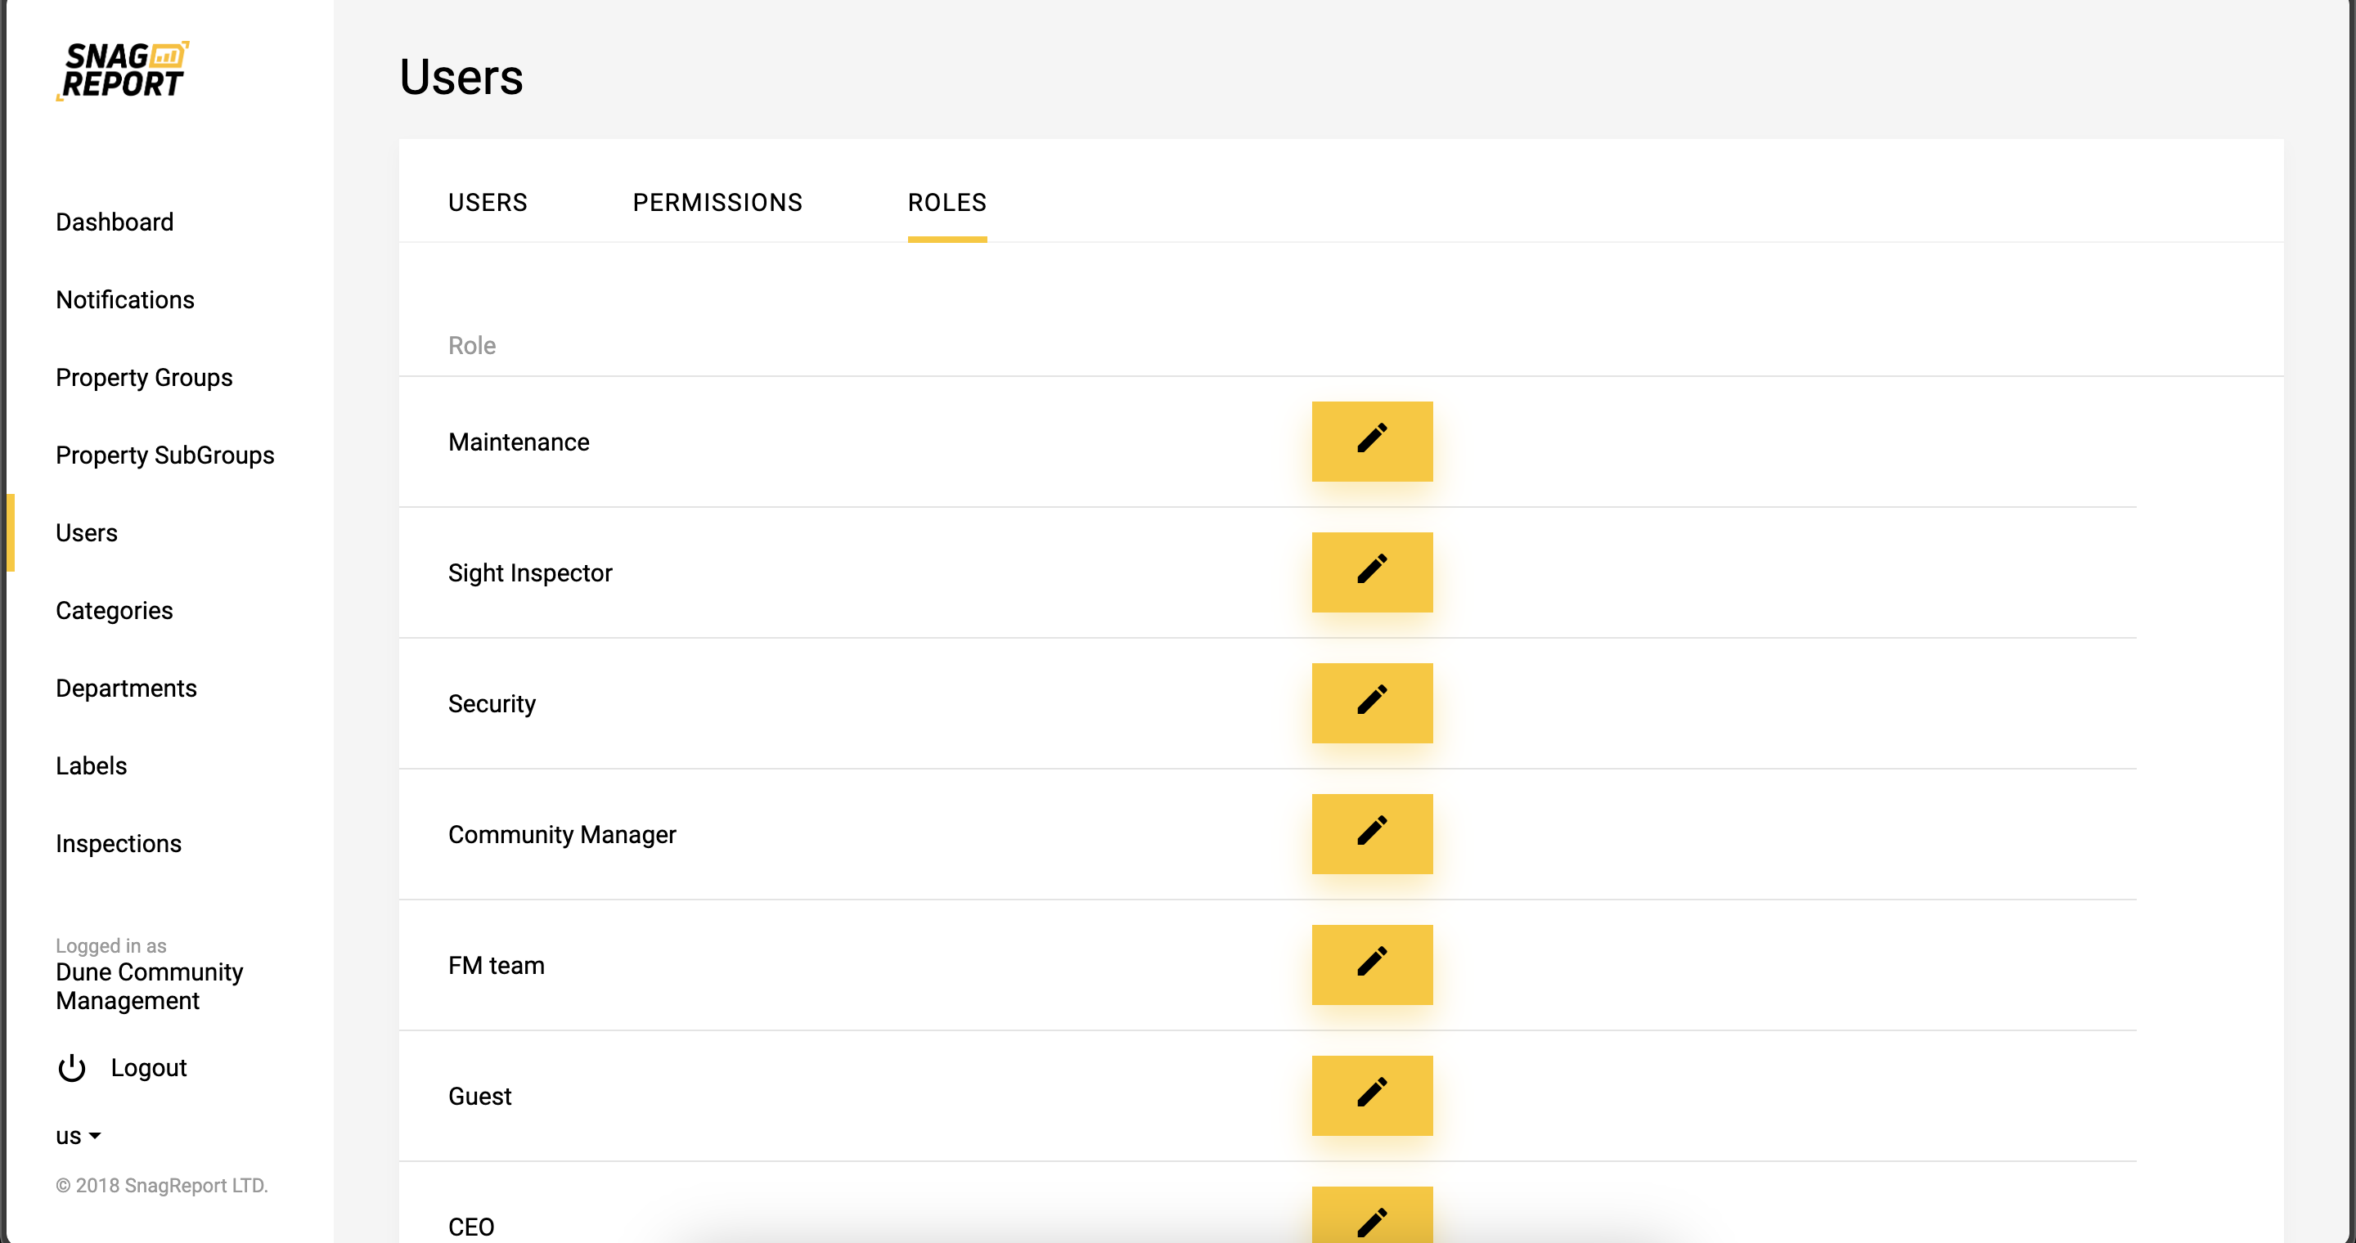Navigate to Property Groups
2356x1243 pixels.
144,378
